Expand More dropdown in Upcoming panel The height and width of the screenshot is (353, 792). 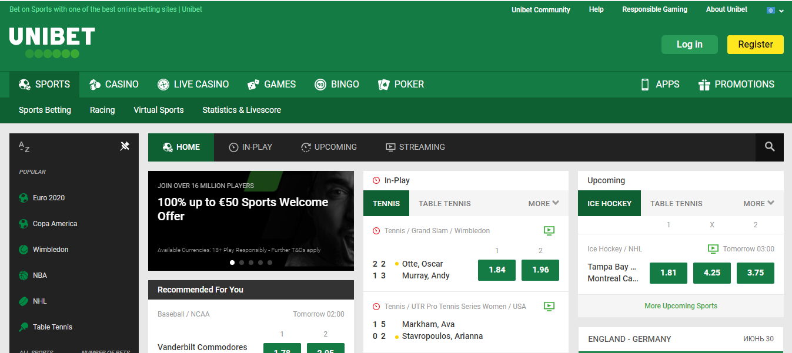tap(758, 203)
